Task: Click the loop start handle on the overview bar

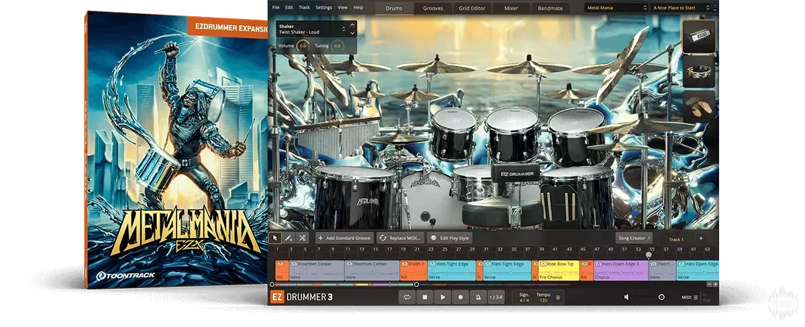Action: pyautogui.click(x=271, y=284)
